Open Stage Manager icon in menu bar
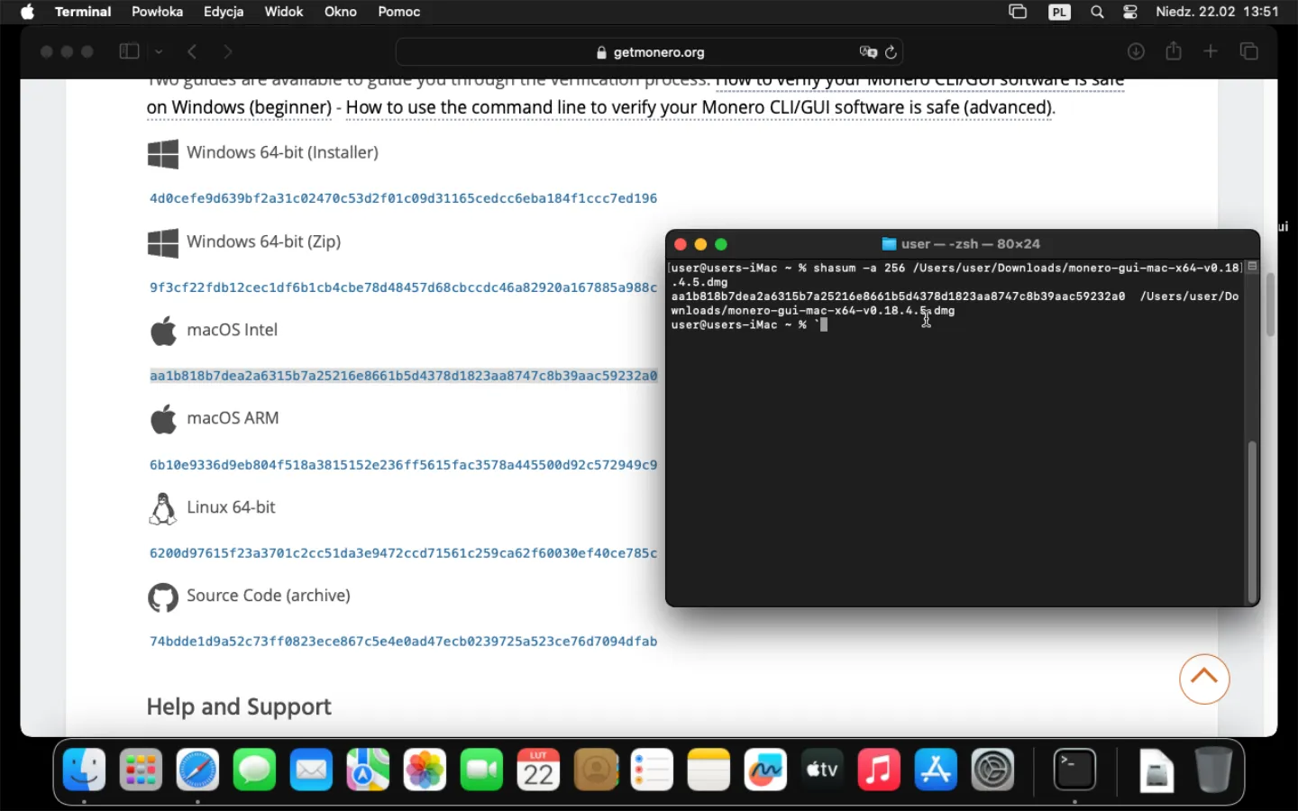Image resolution: width=1298 pixels, height=811 pixels. [x=1018, y=12]
